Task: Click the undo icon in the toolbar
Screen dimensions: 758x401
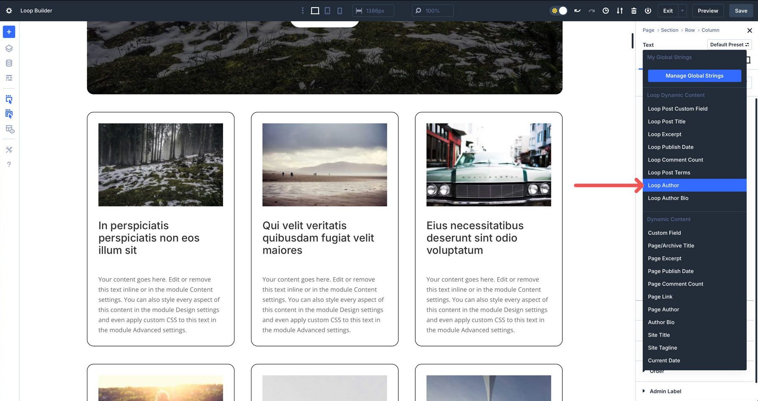Action: click(577, 11)
